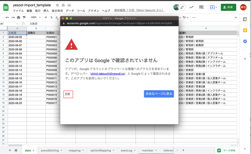The width and height of the screenshot is (251, 154).
Task: Open the 最終編集 version history link
Action: (x=139, y=10)
